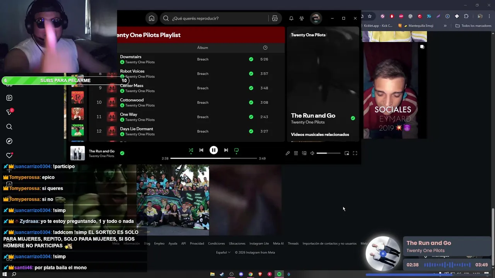495x278 pixels.
Task: Skip to previous track
Action: pyautogui.click(x=201, y=150)
